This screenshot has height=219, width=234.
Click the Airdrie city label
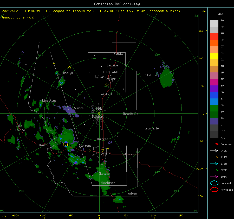click(x=102, y=139)
